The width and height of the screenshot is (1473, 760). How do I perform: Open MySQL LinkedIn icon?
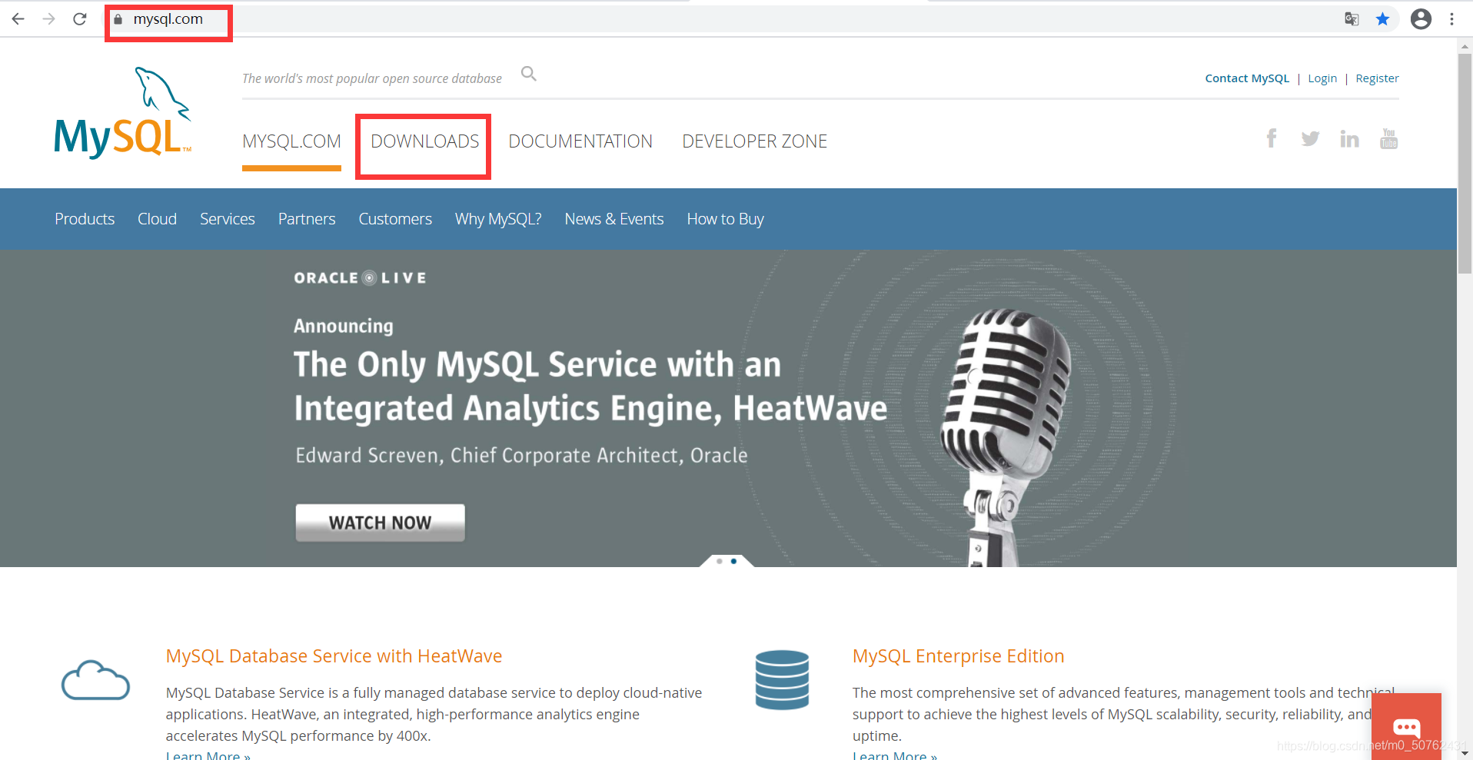click(1349, 138)
